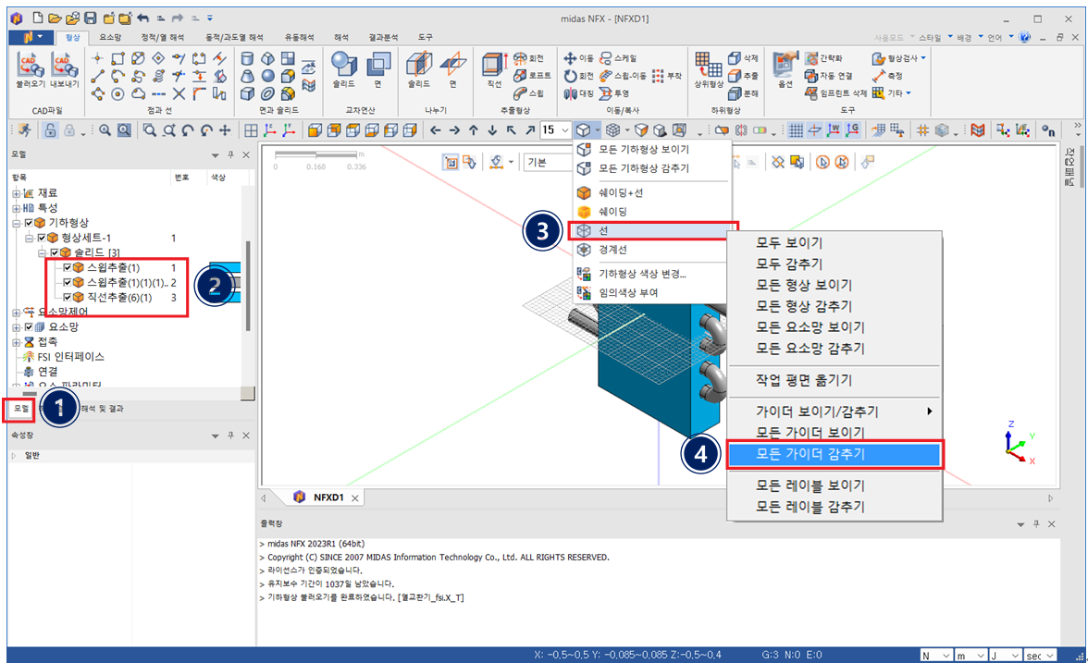This screenshot has height=663, width=1088.
Task: Expand the 특성 tree node
Action: (x=16, y=208)
